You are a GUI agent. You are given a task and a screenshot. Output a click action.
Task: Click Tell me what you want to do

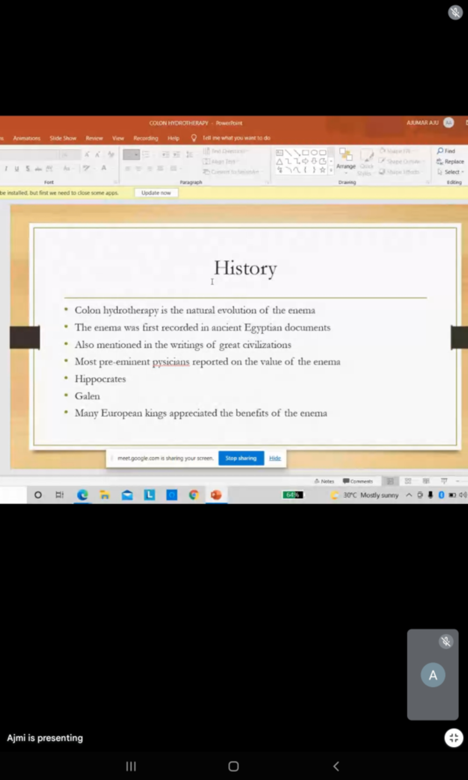[236, 138]
